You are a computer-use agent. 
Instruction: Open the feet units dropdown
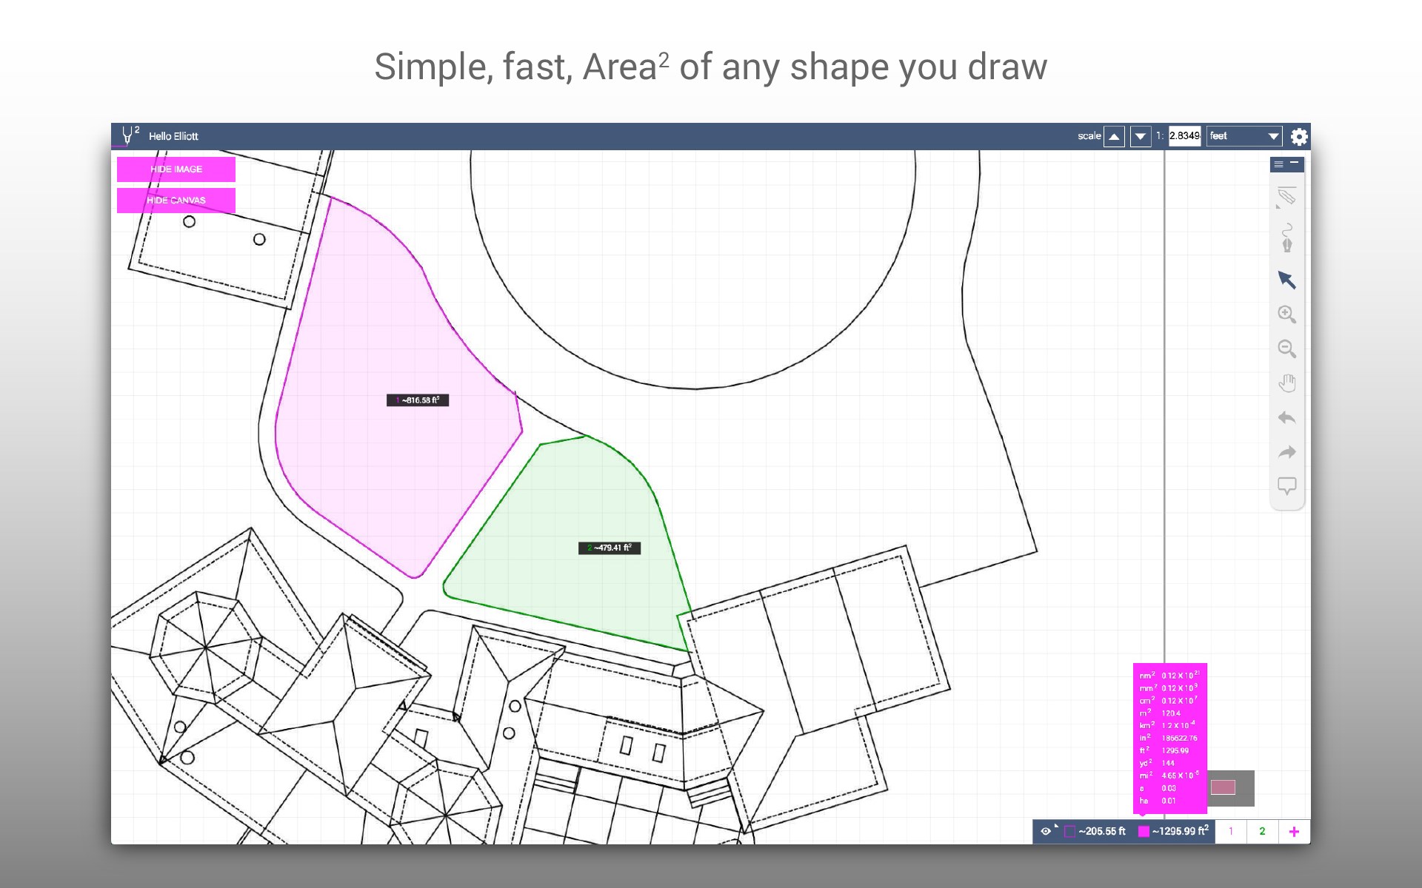coord(1244,136)
